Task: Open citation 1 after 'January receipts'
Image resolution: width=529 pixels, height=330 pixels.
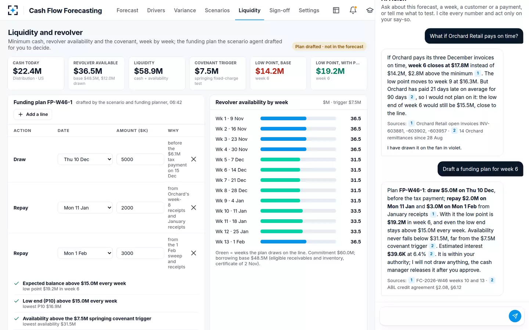Action: click(433, 214)
